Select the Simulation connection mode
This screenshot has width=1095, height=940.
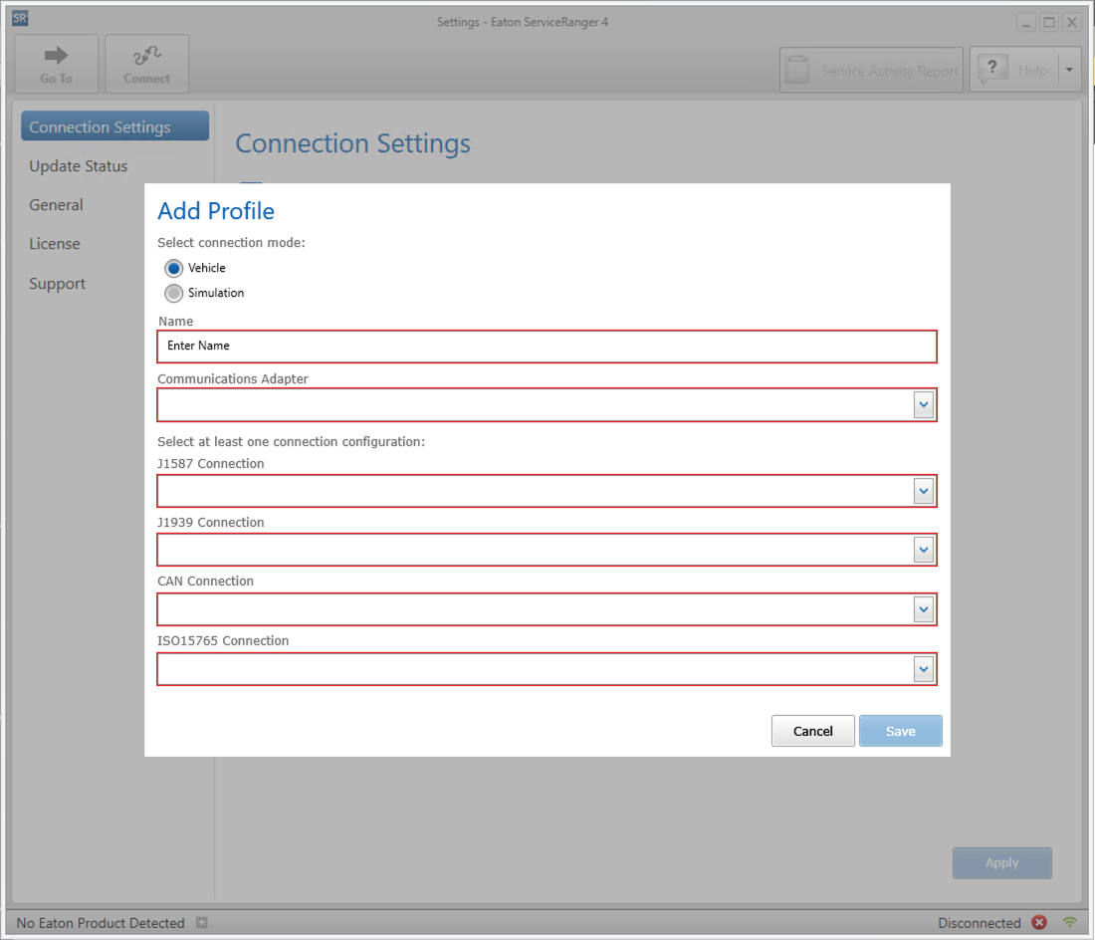click(173, 293)
